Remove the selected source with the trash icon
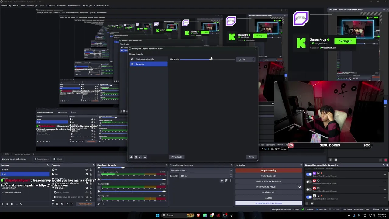This screenshot has width=389, height=219. tap(57, 204)
